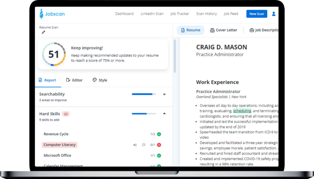This screenshot has height=179, width=314.
Task: Click the Hard Skills heading
Action: 49,114
